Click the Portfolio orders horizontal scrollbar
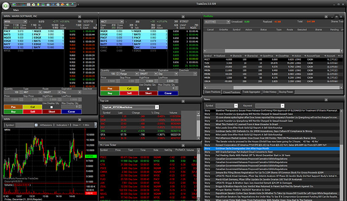The width and height of the screenshot is (347, 201). 282,51
